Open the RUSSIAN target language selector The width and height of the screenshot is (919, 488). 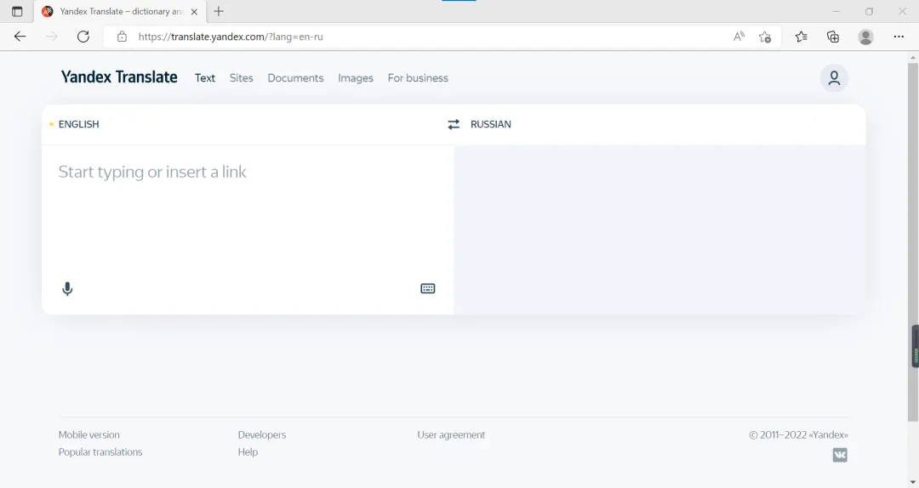pyautogui.click(x=491, y=124)
